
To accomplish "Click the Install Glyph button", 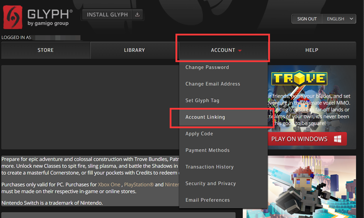I will [x=113, y=14].
